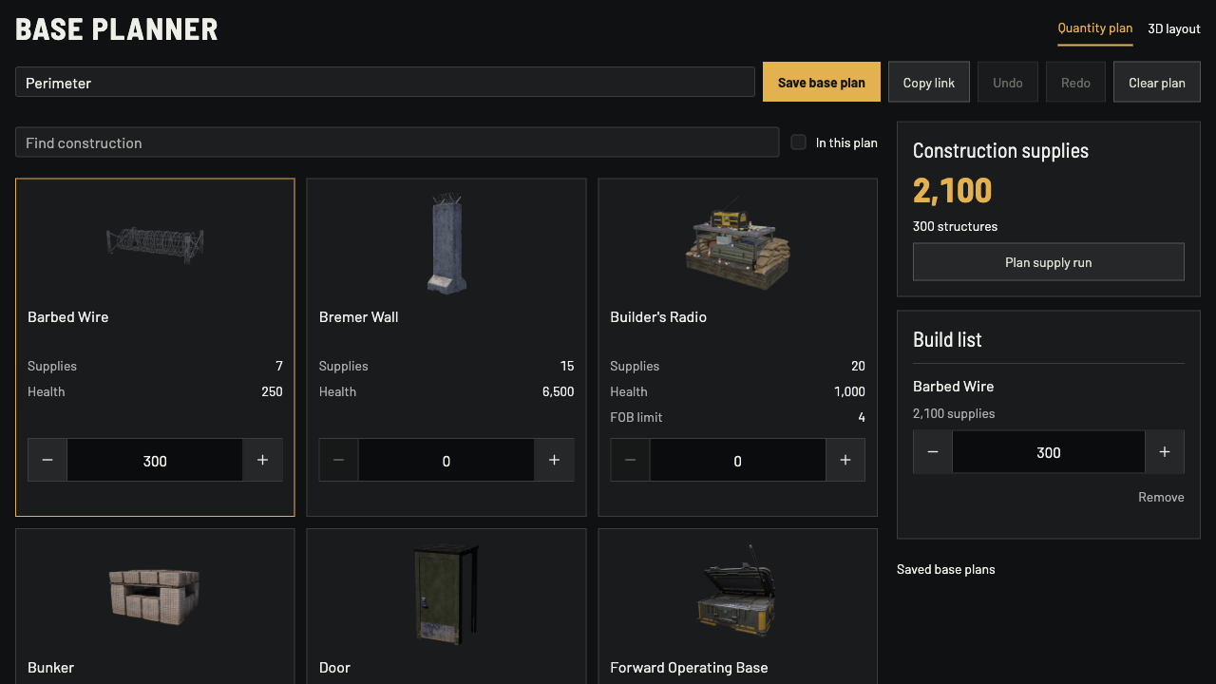
Task: Edit Barbed Wire quantity in Build list
Action: coord(1049,452)
